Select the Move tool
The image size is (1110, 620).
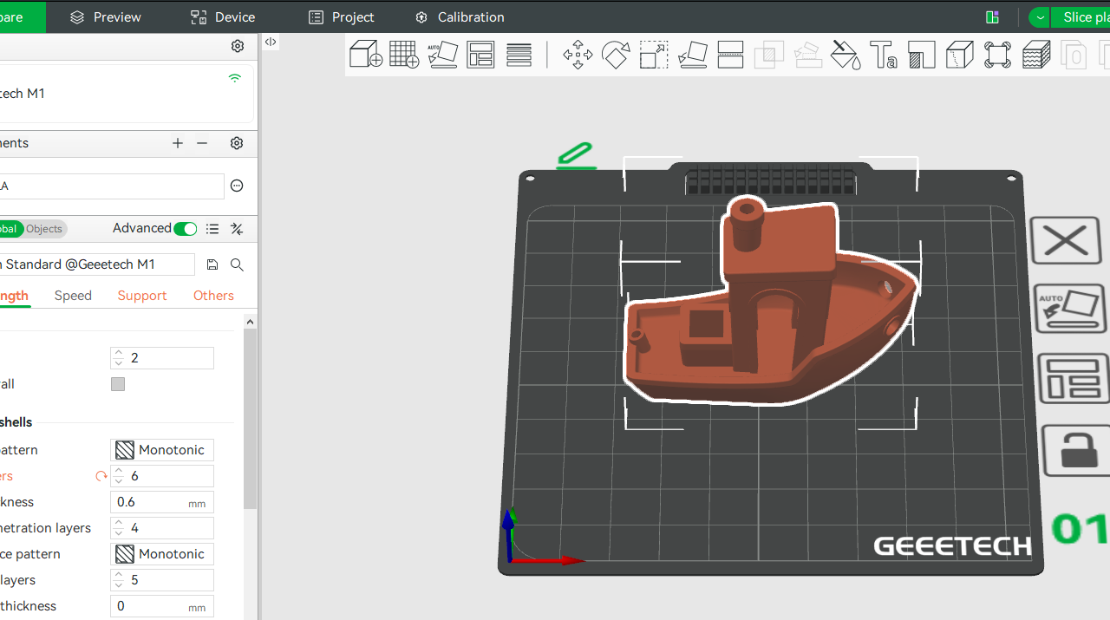point(578,55)
